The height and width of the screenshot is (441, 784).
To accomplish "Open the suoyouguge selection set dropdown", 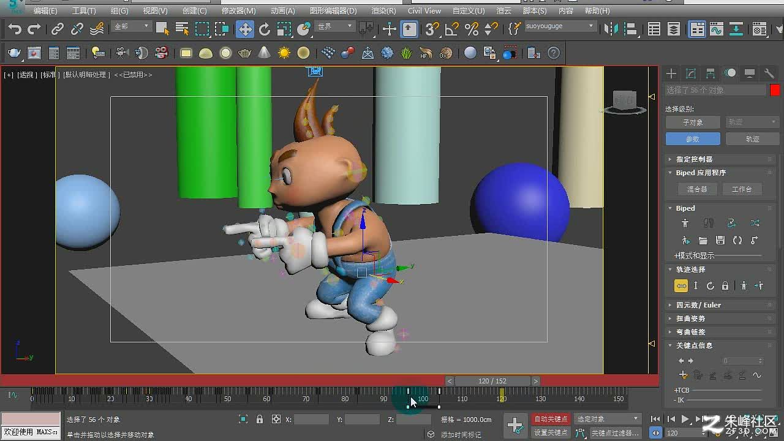I will tap(560, 26).
